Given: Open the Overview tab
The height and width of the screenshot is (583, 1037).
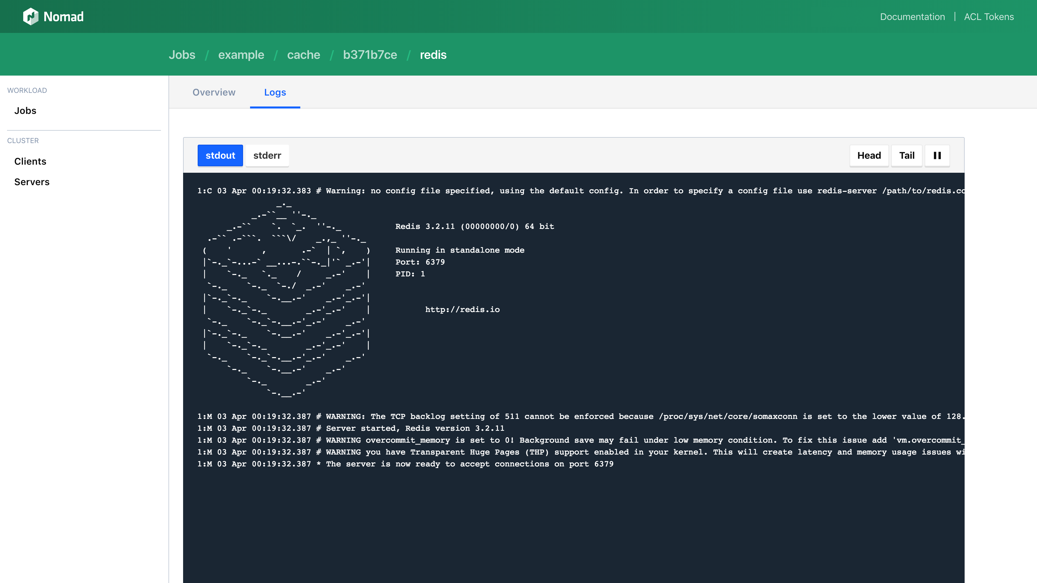Looking at the screenshot, I should pos(214,92).
